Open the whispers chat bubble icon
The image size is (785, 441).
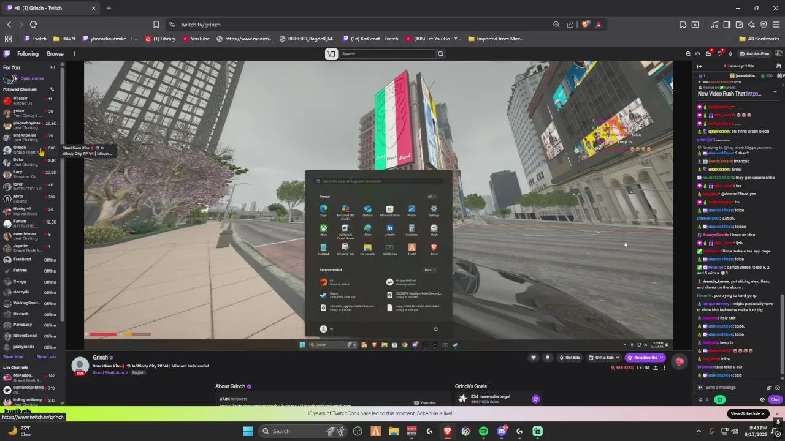click(x=719, y=54)
